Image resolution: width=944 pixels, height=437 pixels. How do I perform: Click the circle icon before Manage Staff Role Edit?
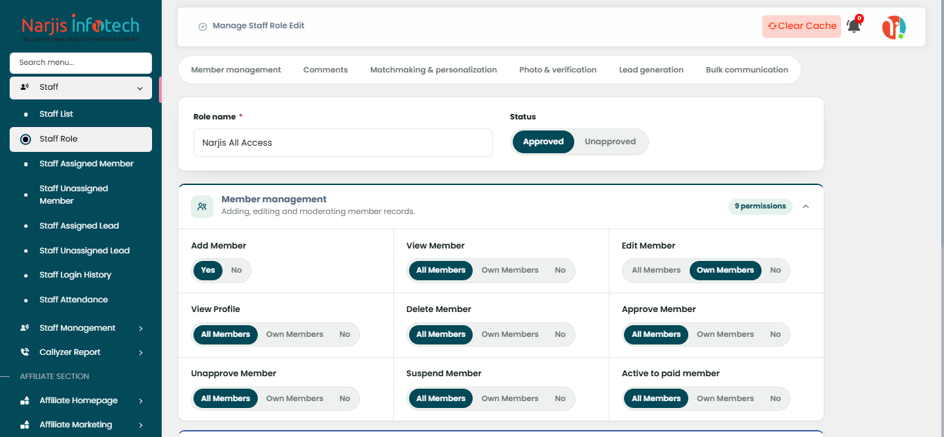coord(202,26)
